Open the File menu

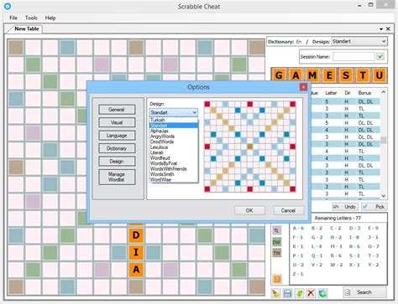click(x=13, y=18)
